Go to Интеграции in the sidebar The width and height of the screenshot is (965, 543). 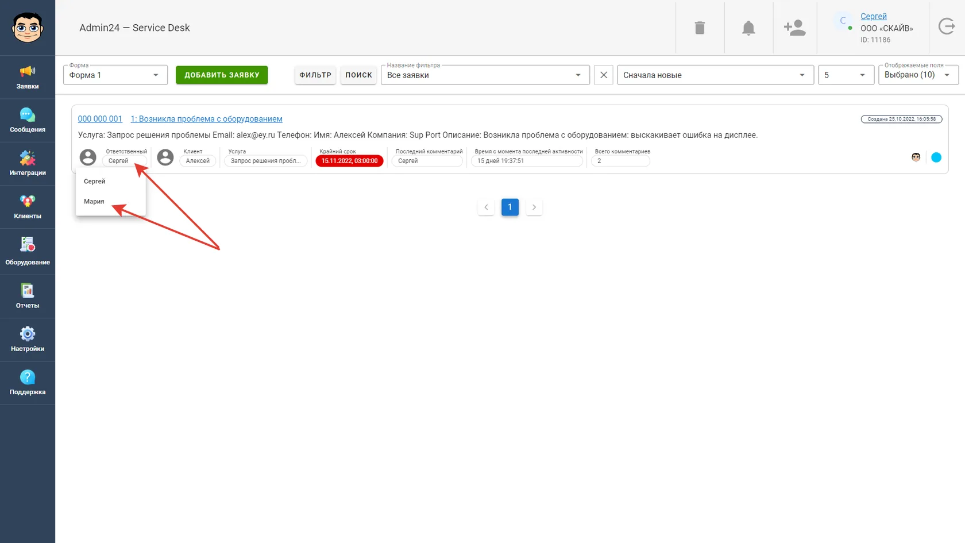coord(28,164)
